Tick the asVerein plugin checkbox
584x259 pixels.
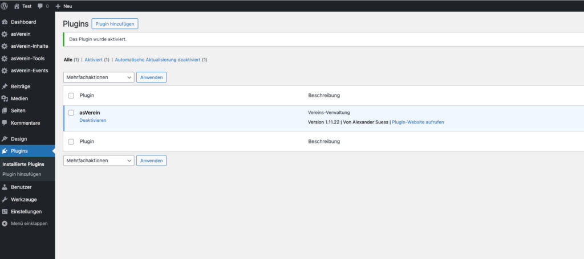[71, 113]
